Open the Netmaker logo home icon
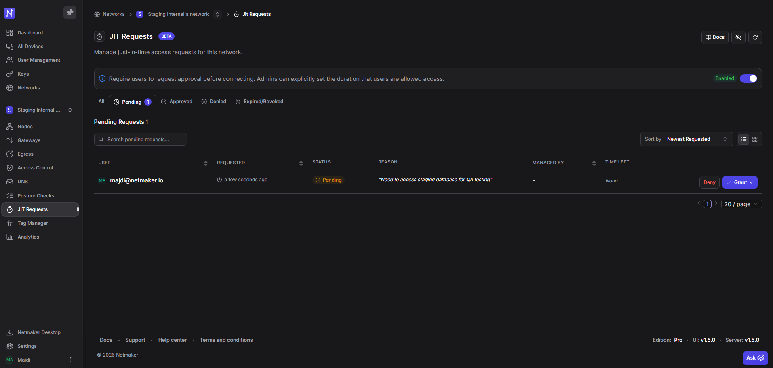Screen dimensions: 773x368 tap(9, 13)
